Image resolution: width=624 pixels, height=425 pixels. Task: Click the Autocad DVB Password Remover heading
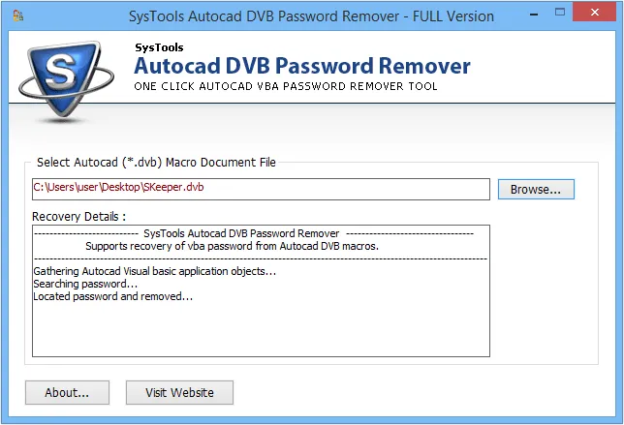pyautogui.click(x=301, y=66)
